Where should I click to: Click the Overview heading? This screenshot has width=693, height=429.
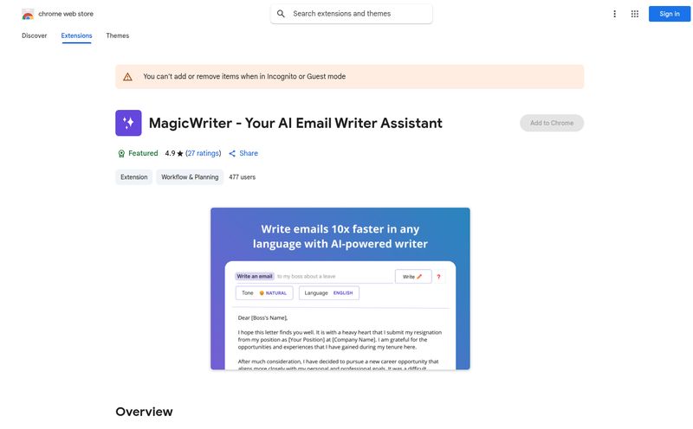point(144,412)
